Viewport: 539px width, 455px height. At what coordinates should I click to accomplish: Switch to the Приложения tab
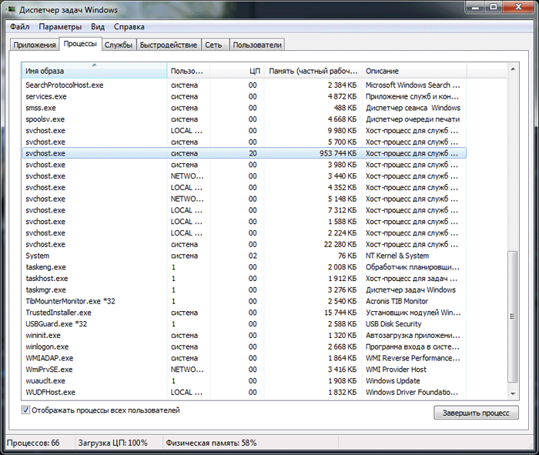(35, 45)
